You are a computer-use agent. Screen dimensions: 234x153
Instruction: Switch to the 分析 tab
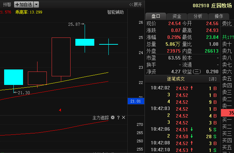click(198, 16)
